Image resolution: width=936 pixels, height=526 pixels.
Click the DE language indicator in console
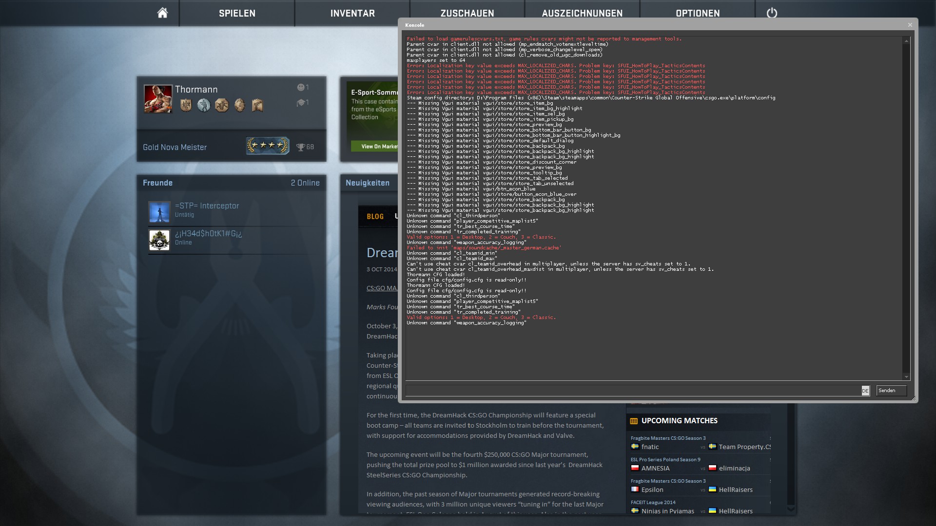[865, 391]
